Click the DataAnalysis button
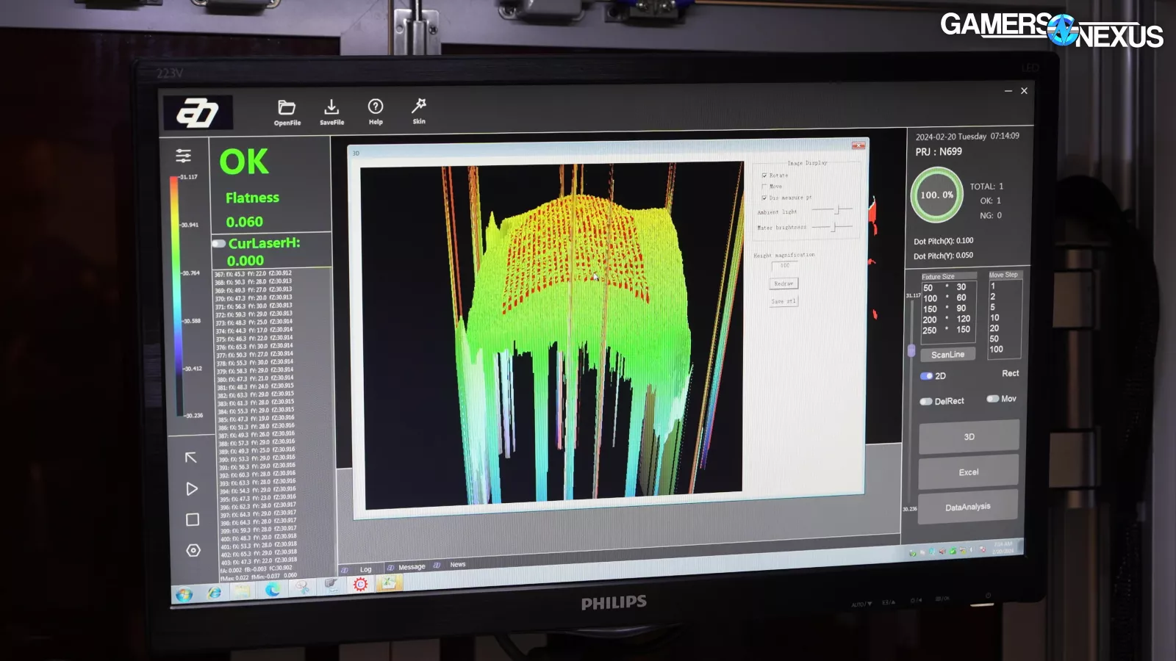The image size is (1176, 661). click(967, 508)
